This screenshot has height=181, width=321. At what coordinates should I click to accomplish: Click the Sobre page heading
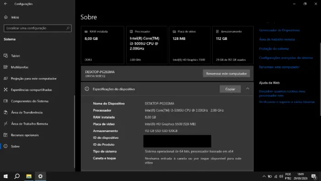pos(89,17)
